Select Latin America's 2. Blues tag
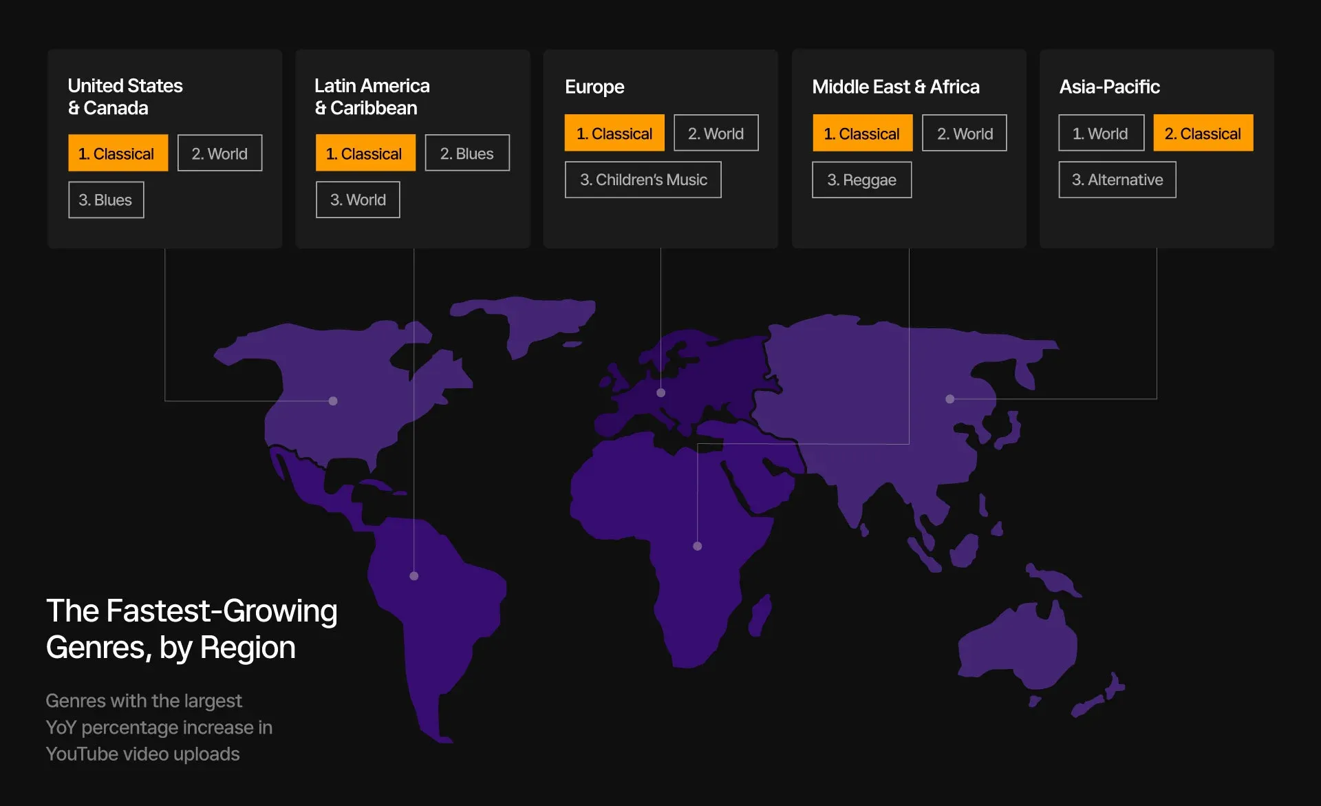The height and width of the screenshot is (806, 1321). tap(466, 153)
